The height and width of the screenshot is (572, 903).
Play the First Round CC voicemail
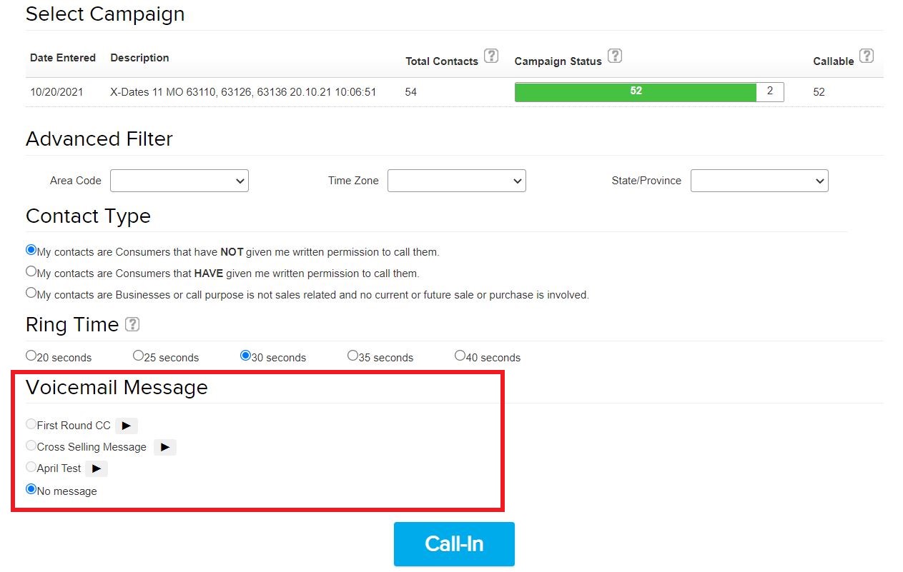[127, 426]
